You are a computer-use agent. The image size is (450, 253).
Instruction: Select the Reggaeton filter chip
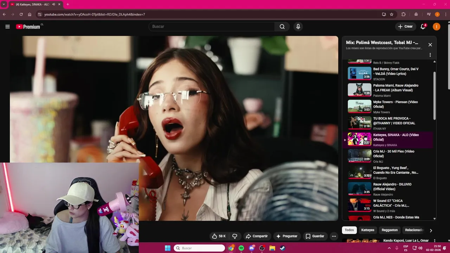point(390,230)
